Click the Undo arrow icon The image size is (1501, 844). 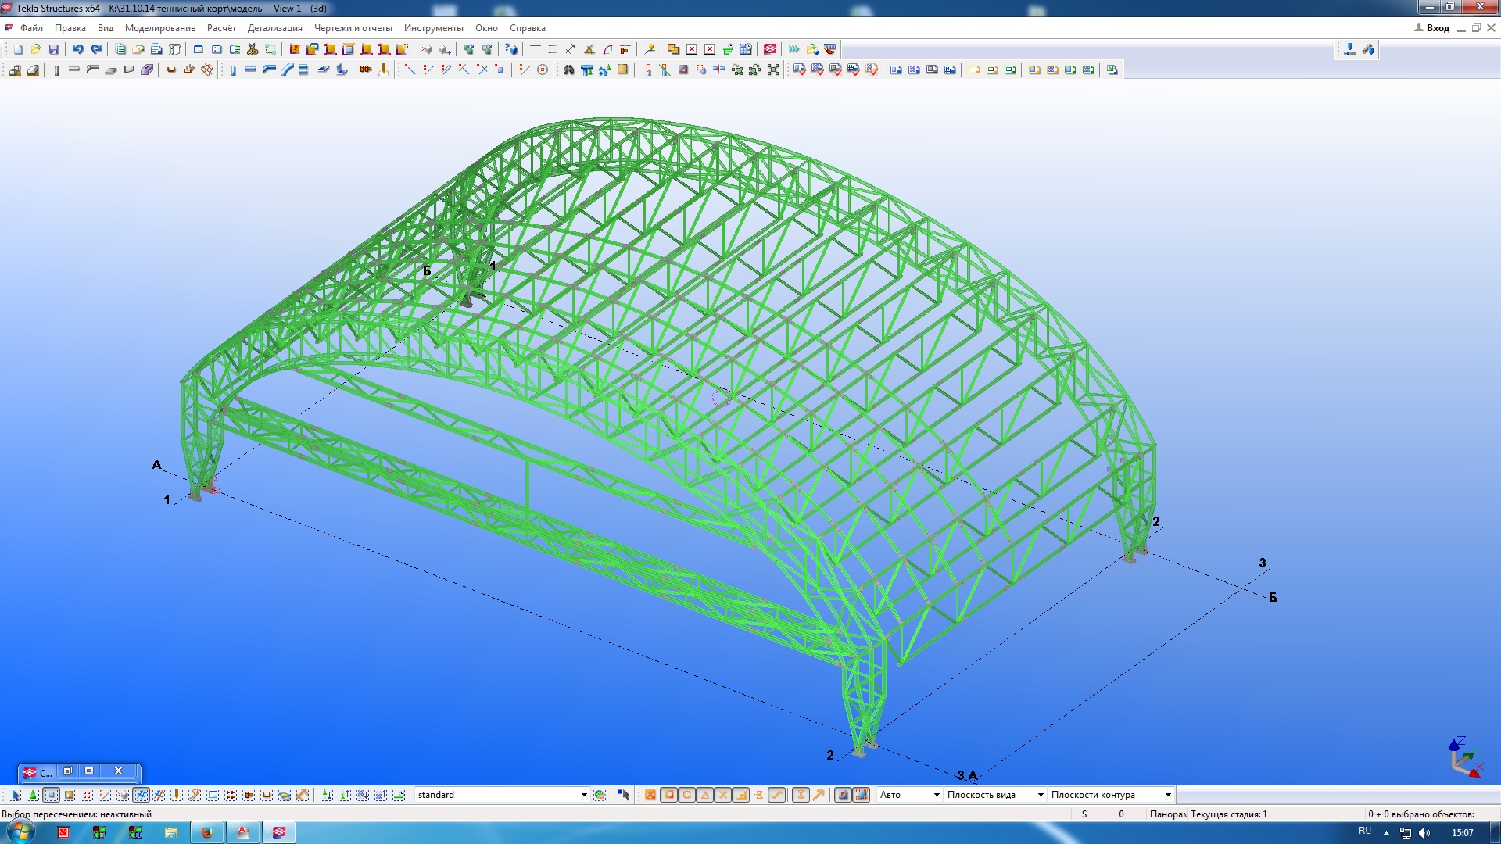click(78, 49)
